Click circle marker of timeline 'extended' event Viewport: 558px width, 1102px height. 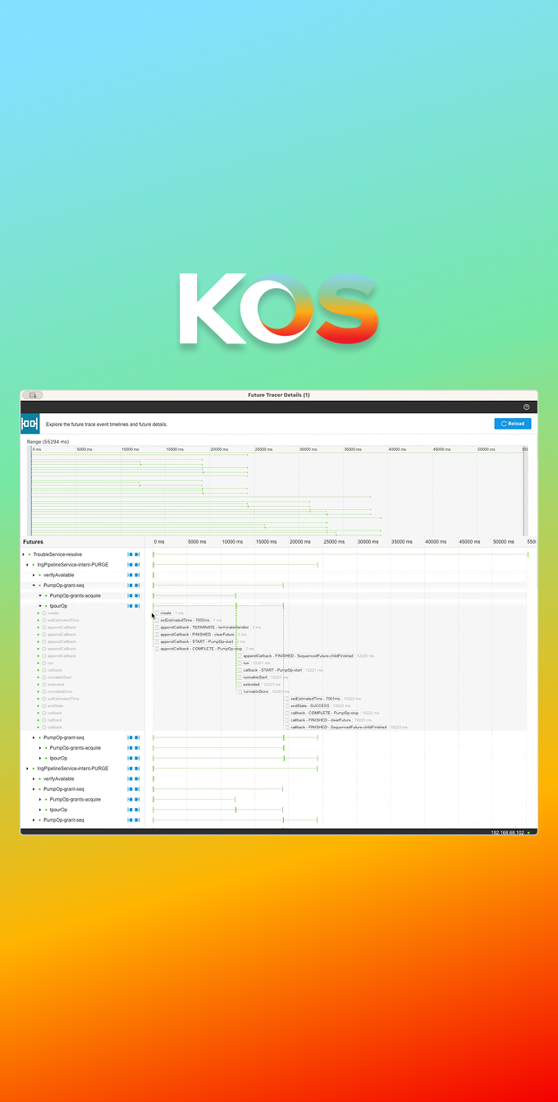click(240, 684)
